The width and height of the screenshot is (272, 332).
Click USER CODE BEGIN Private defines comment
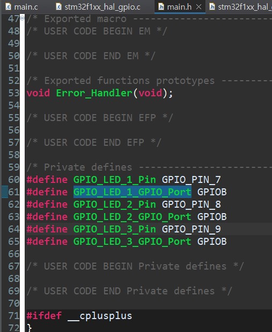click(x=135, y=266)
